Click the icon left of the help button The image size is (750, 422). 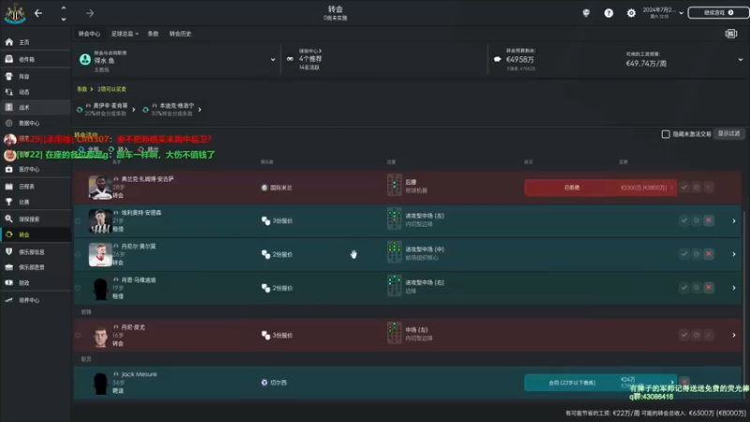click(586, 13)
